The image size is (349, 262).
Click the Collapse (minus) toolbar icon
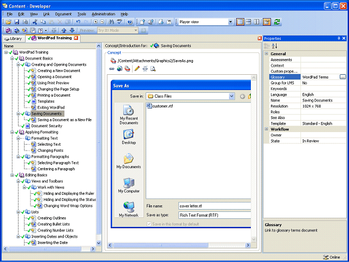click(102, 22)
